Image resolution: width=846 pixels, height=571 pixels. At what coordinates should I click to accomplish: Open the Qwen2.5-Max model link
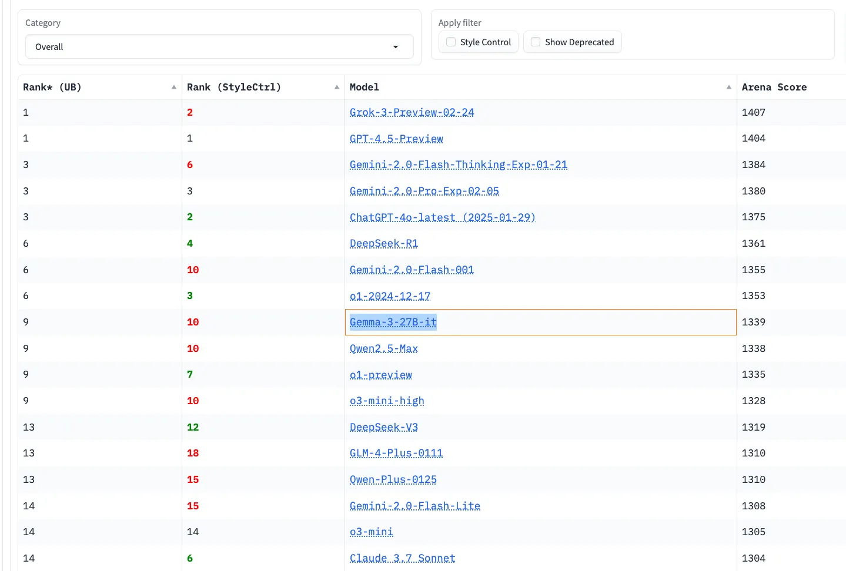tap(384, 348)
